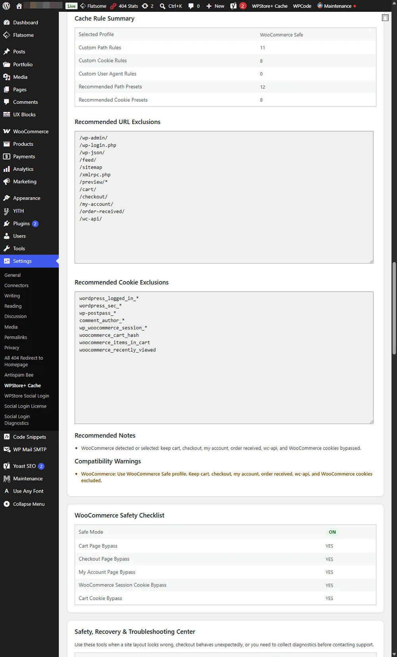
Task: Open Privacy settings
Action: (x=12, y=347)
